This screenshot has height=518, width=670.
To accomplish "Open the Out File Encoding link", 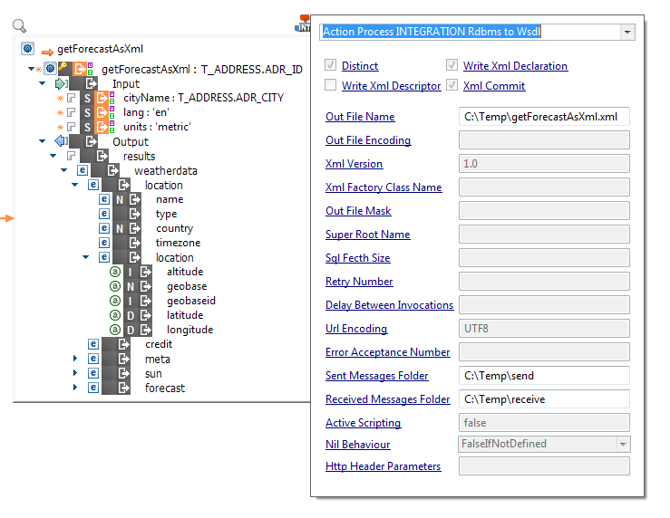I will (x=368, y=140).
